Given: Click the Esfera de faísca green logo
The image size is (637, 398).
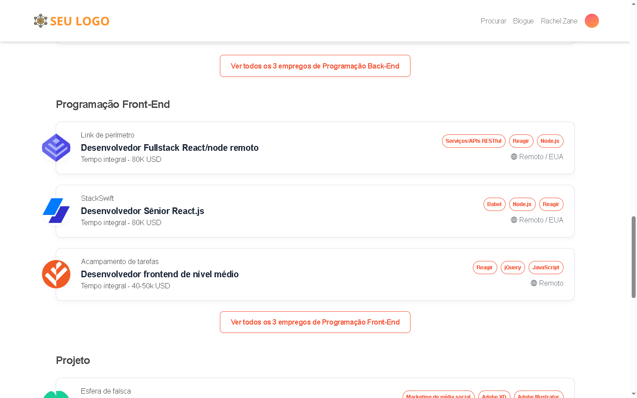Looking at the screenshot, I should pyautogui.click(x=56, y=394).
